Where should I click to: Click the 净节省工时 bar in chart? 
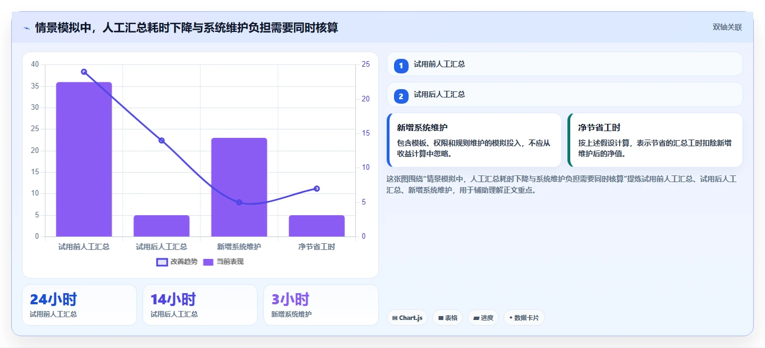[317, 226]
